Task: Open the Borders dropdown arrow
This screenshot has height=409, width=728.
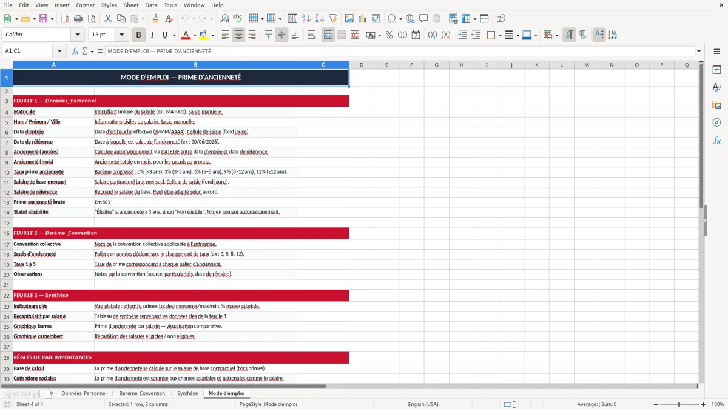Action: coord(500,35)
